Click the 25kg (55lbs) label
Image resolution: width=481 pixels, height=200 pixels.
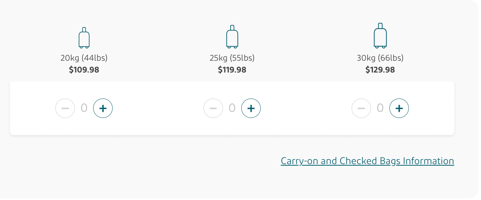232,58
